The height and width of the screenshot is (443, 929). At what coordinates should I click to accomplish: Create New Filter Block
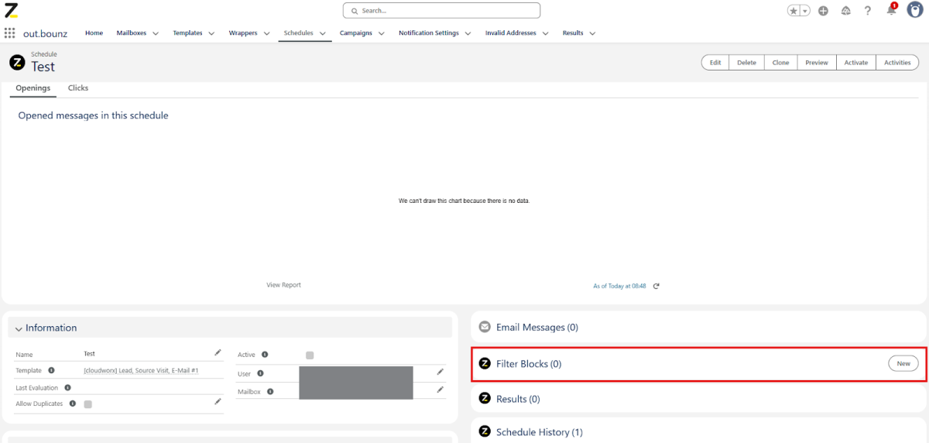click(x=903, y=363)
